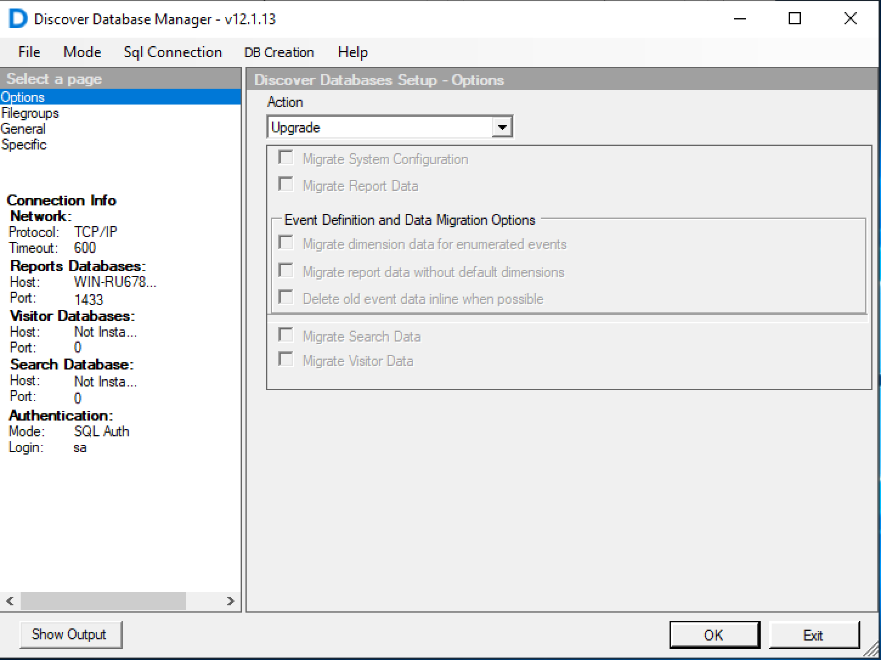The height and width of the screenshot is (660, 881).
Task: Click the Discover app logo icon
Action: pos(18,19)
